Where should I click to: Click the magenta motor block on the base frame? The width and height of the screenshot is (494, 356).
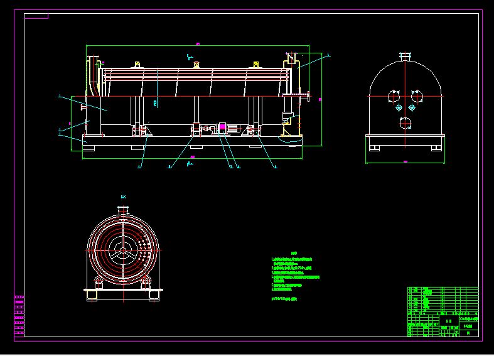click(x=222, y=127)
